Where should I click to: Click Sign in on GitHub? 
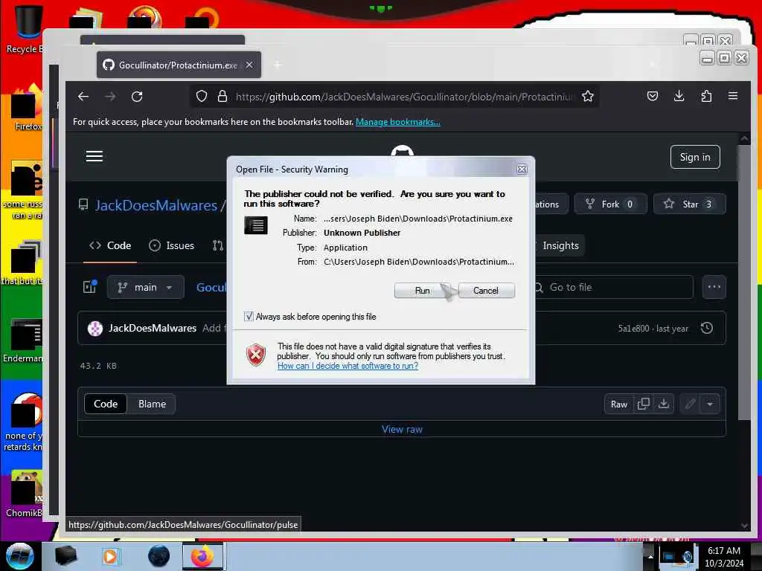coord(695,157)
